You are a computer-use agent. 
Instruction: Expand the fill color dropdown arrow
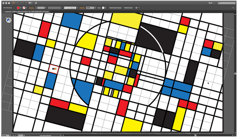click(20, 8)
